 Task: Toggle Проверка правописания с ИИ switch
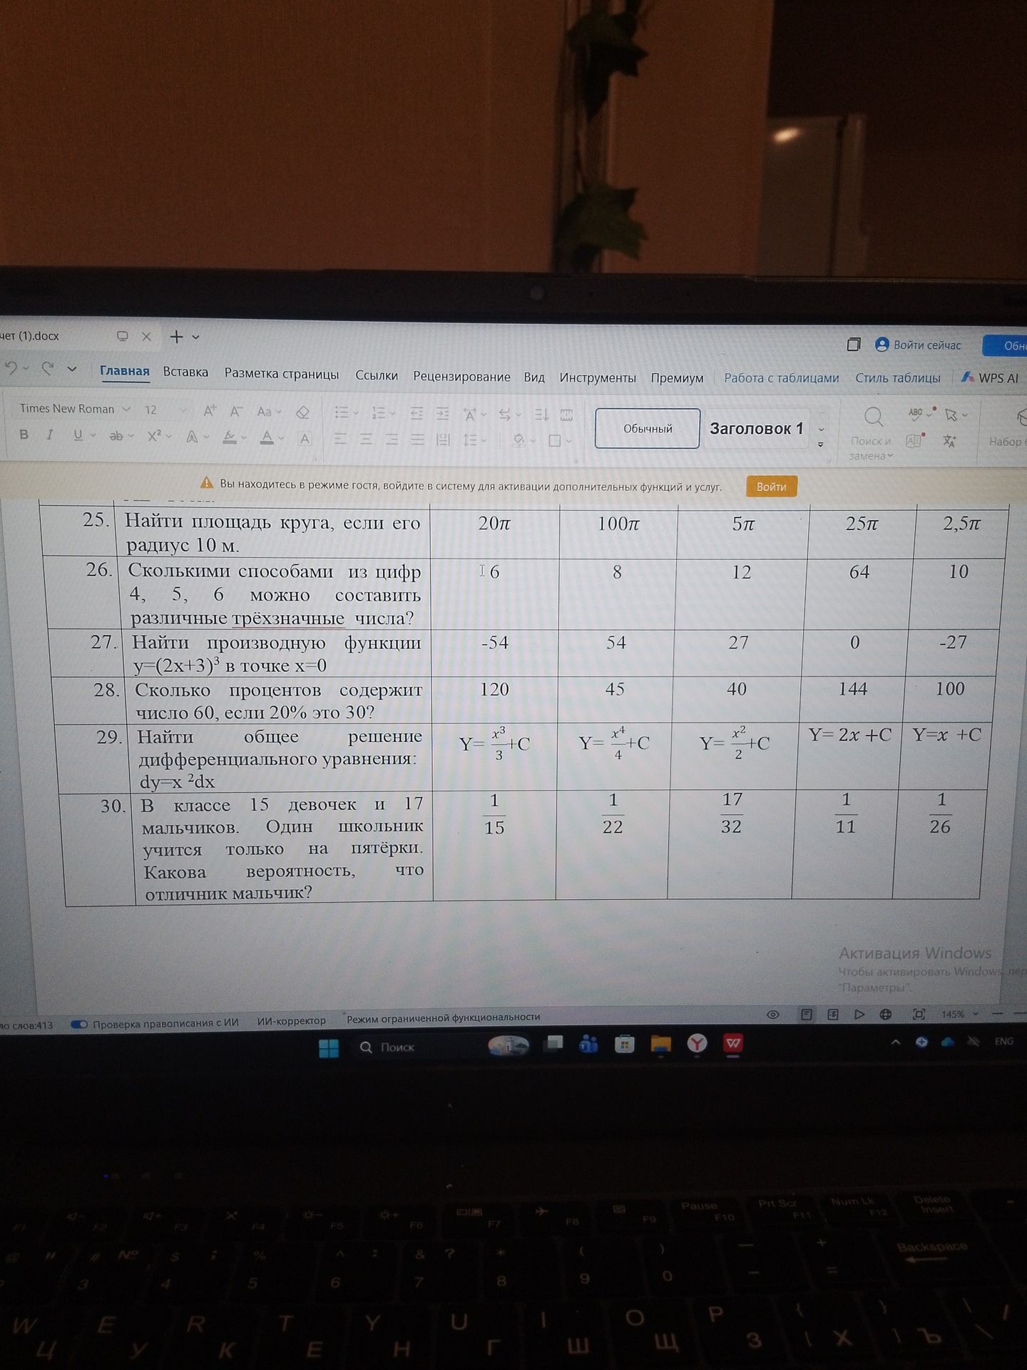(79, 1024)
